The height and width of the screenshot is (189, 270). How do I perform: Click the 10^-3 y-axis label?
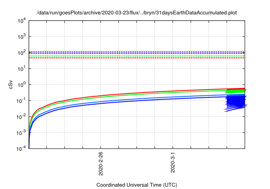tap(22, 132)
